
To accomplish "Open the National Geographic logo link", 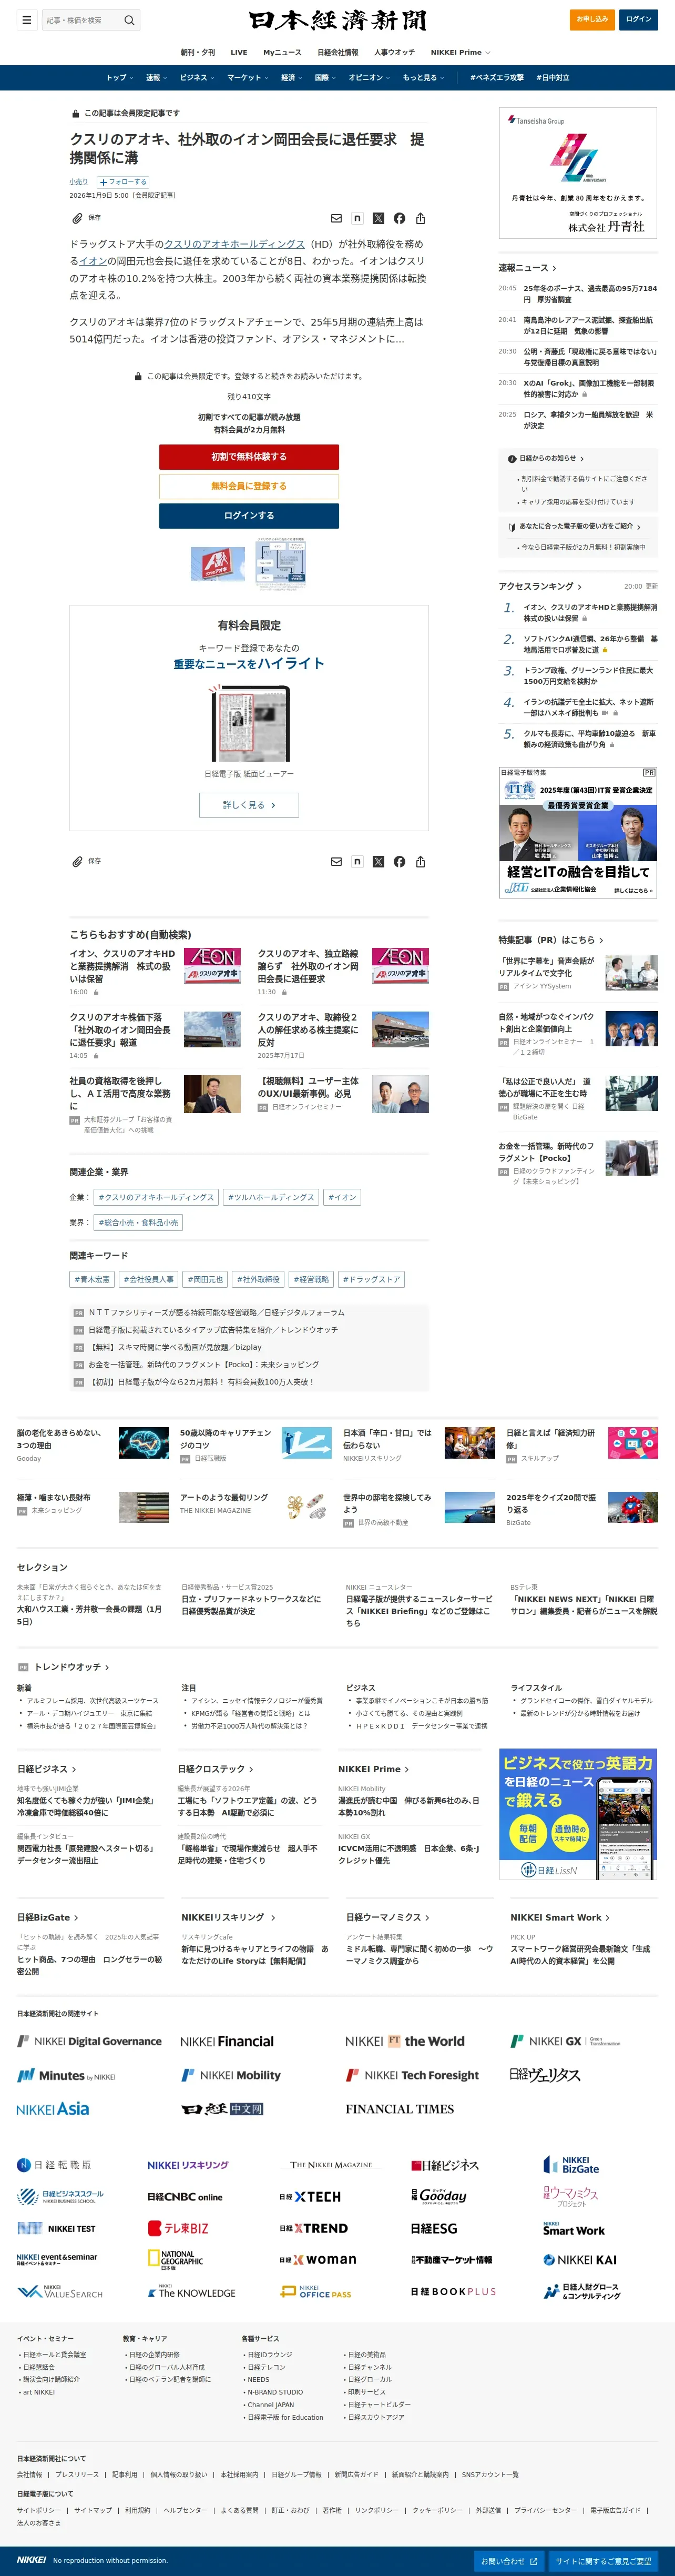I will point(175,2259).
